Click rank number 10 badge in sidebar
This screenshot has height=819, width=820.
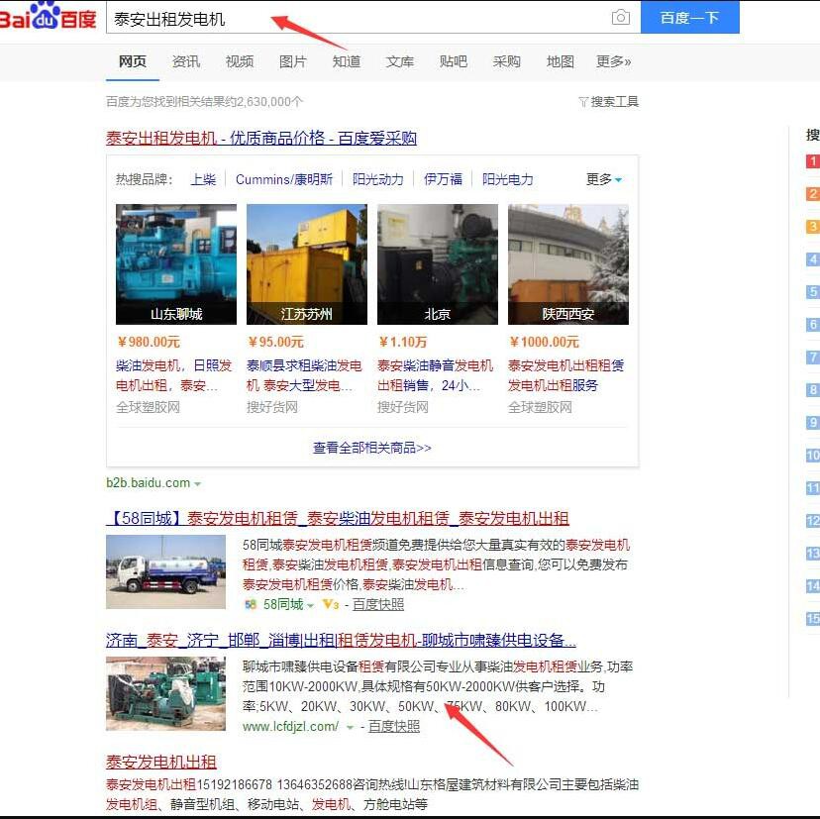(813, 455)
